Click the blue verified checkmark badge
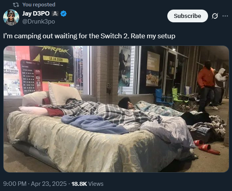Screen dimensions: 232x191 (x=63, y=14)
